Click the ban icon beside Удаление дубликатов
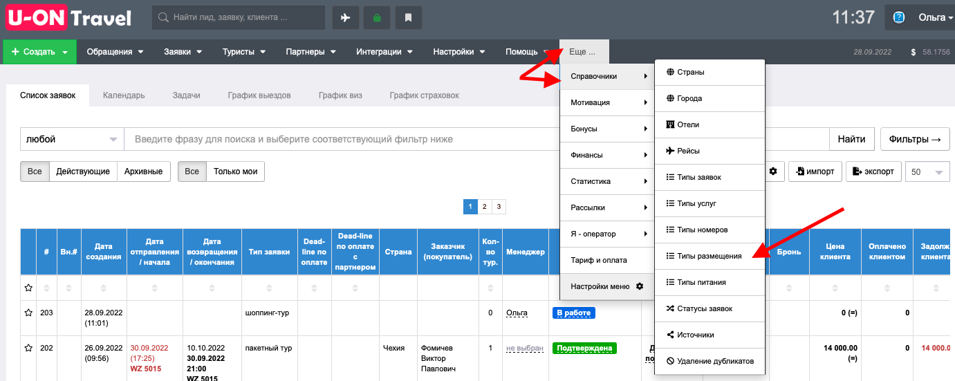The width and height of the screenshot is (955, 381). click(x=669, y=361)
